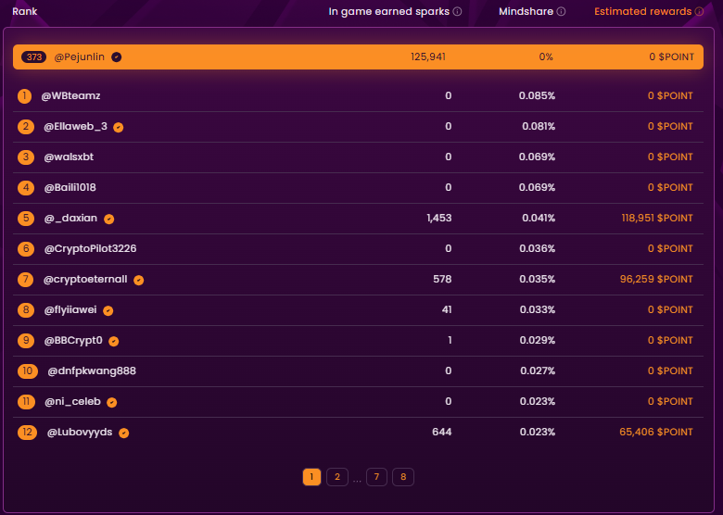The height and width of the screenshot is (515, 723).
Task: Click verified badge next to @Pejunlin
Action: 117,57
